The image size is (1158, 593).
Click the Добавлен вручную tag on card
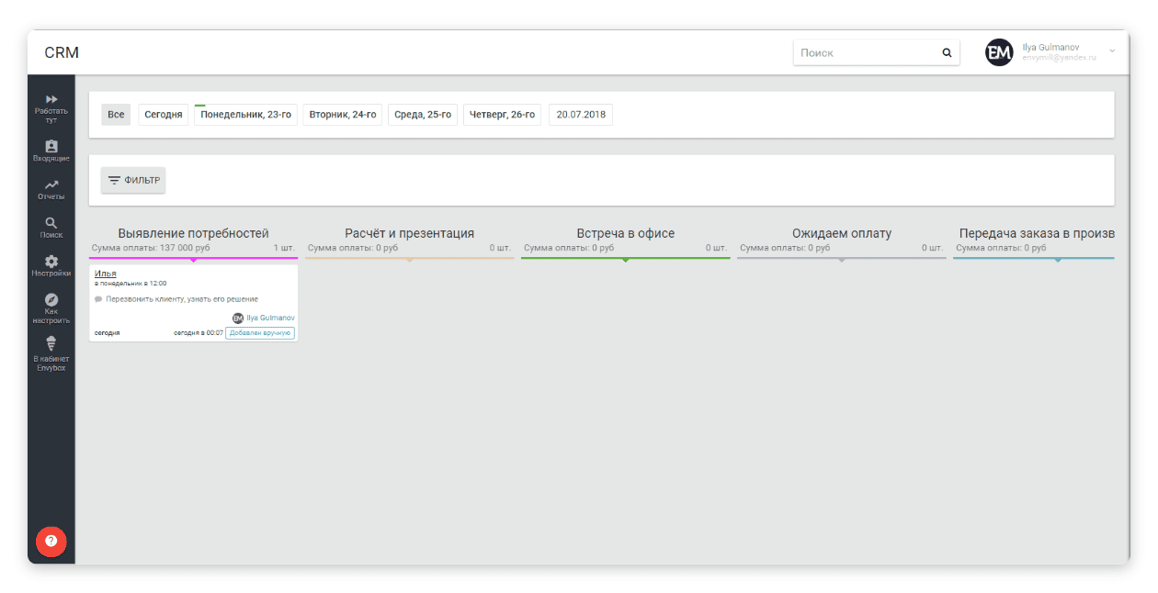260,333
